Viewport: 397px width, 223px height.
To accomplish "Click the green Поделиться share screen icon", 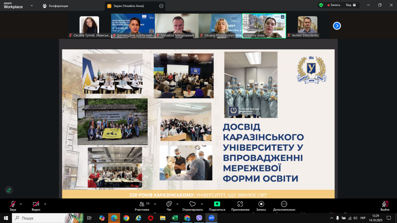I will point(217,204).
